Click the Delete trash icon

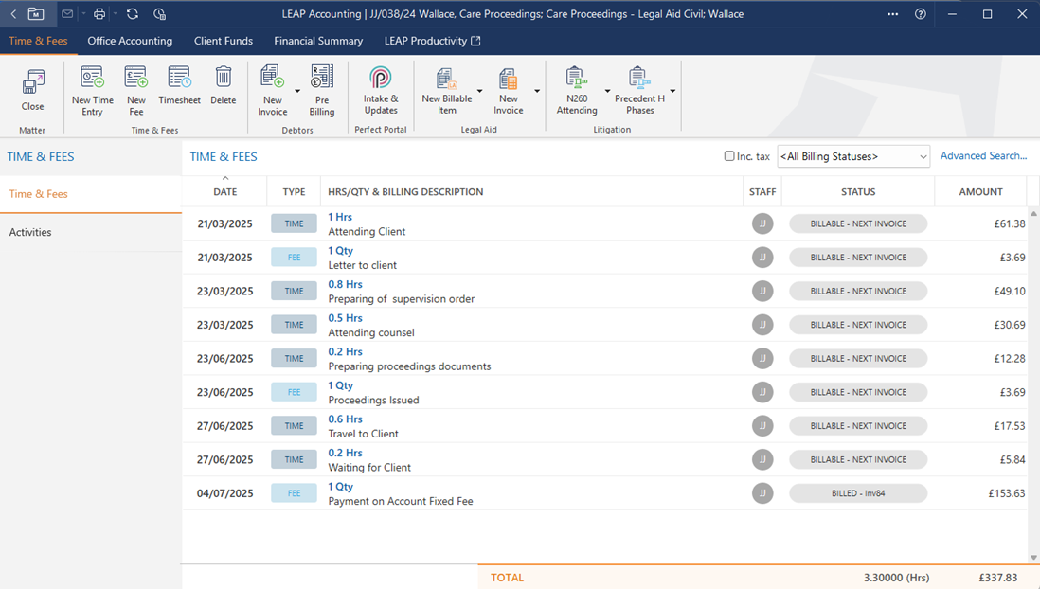(x=224, y=78)
